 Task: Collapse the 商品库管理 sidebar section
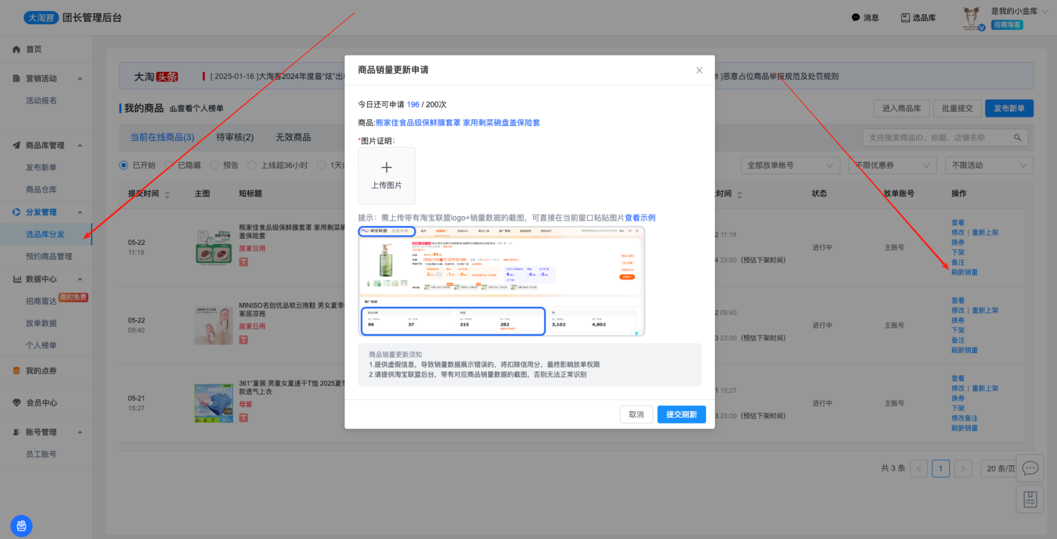80,146
